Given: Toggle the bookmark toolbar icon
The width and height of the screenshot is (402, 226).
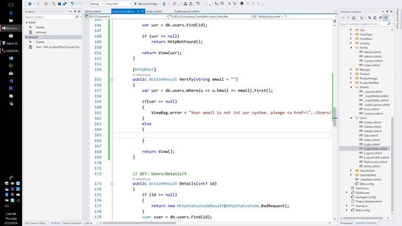Looking at the screenshot, I should coord(241,4).
